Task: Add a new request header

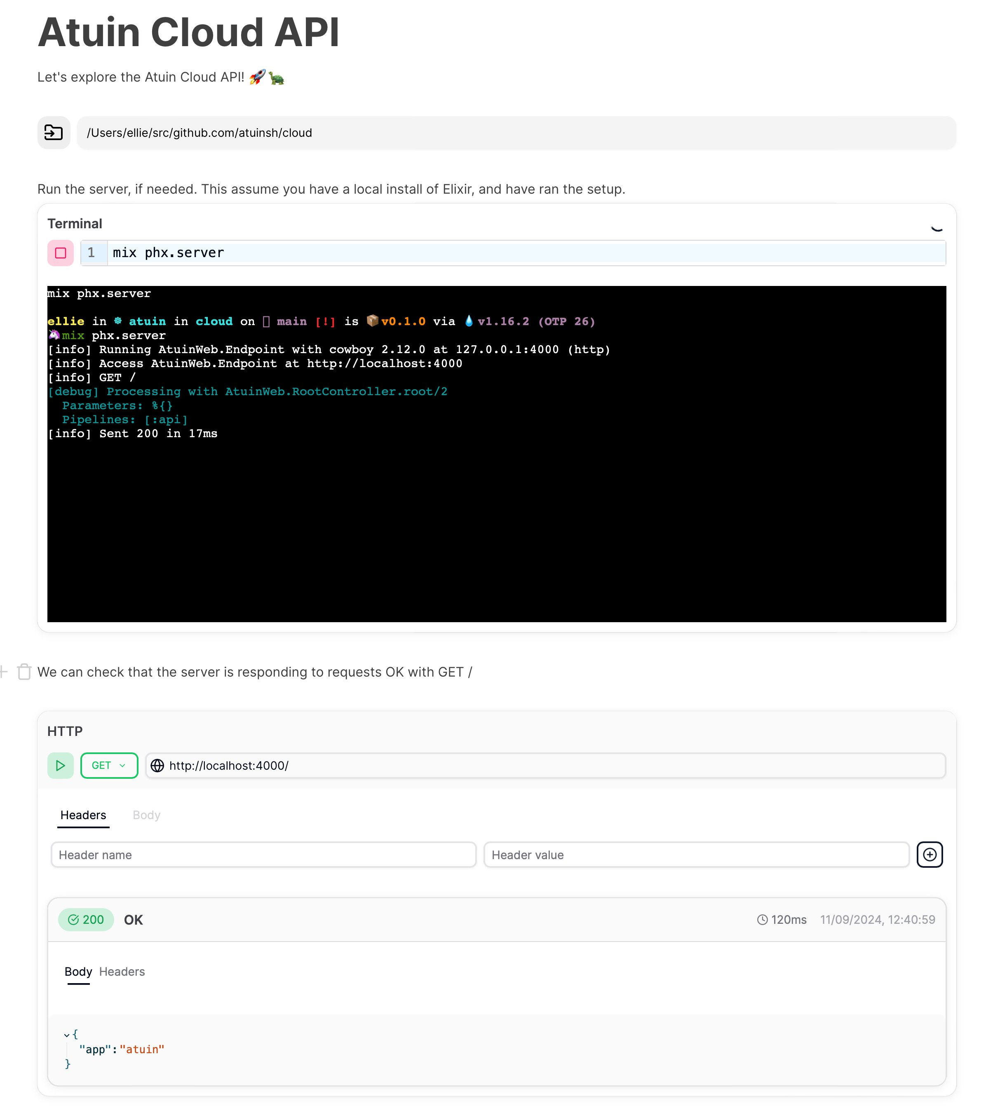Action: tap(930, 854)
